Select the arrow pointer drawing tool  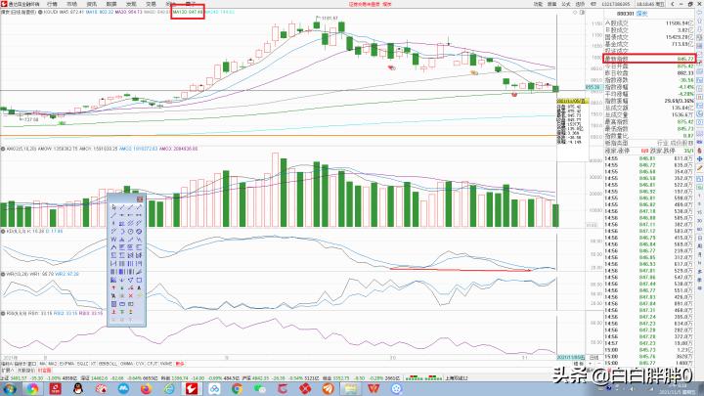[x=113, y=207]
